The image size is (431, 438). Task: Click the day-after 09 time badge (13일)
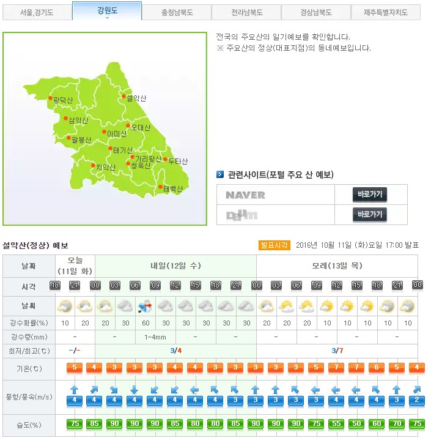click(x=317, y=286)
